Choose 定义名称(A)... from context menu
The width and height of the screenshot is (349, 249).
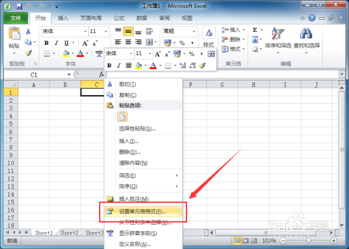(x=143, y=244)
